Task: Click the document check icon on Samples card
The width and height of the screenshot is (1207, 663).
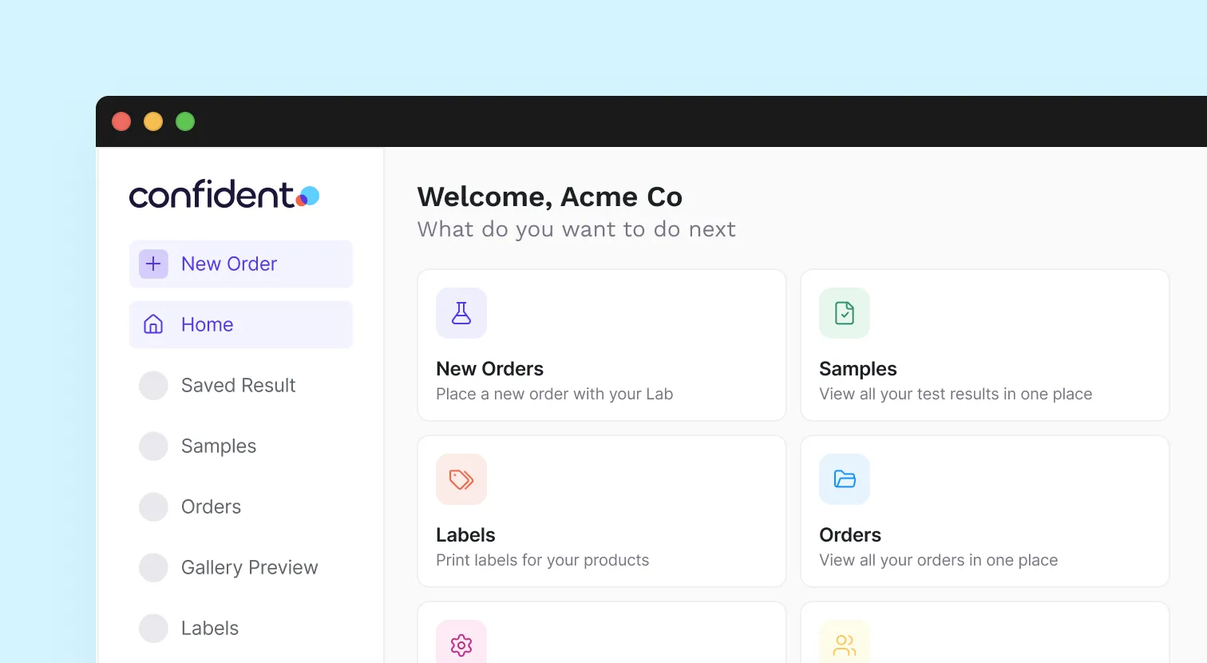Action: pos(845,313)
